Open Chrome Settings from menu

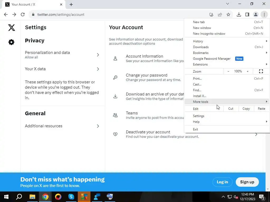[x=226, y=116]
